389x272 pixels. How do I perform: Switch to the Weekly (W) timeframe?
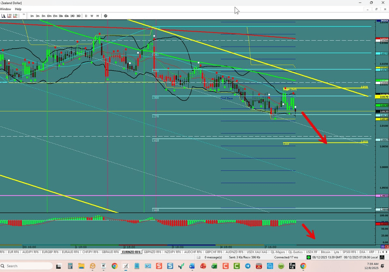pos(92,15)
